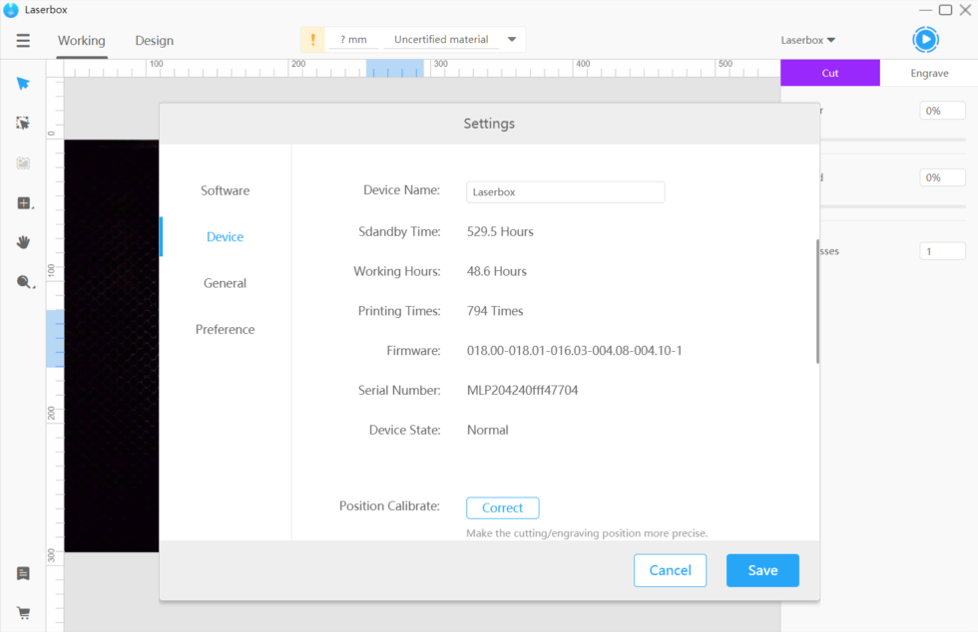Image resolution: width=978 pixels, height=632 pixels.
Task: Click the material thickness mm field
Action: tap(353, 39)
